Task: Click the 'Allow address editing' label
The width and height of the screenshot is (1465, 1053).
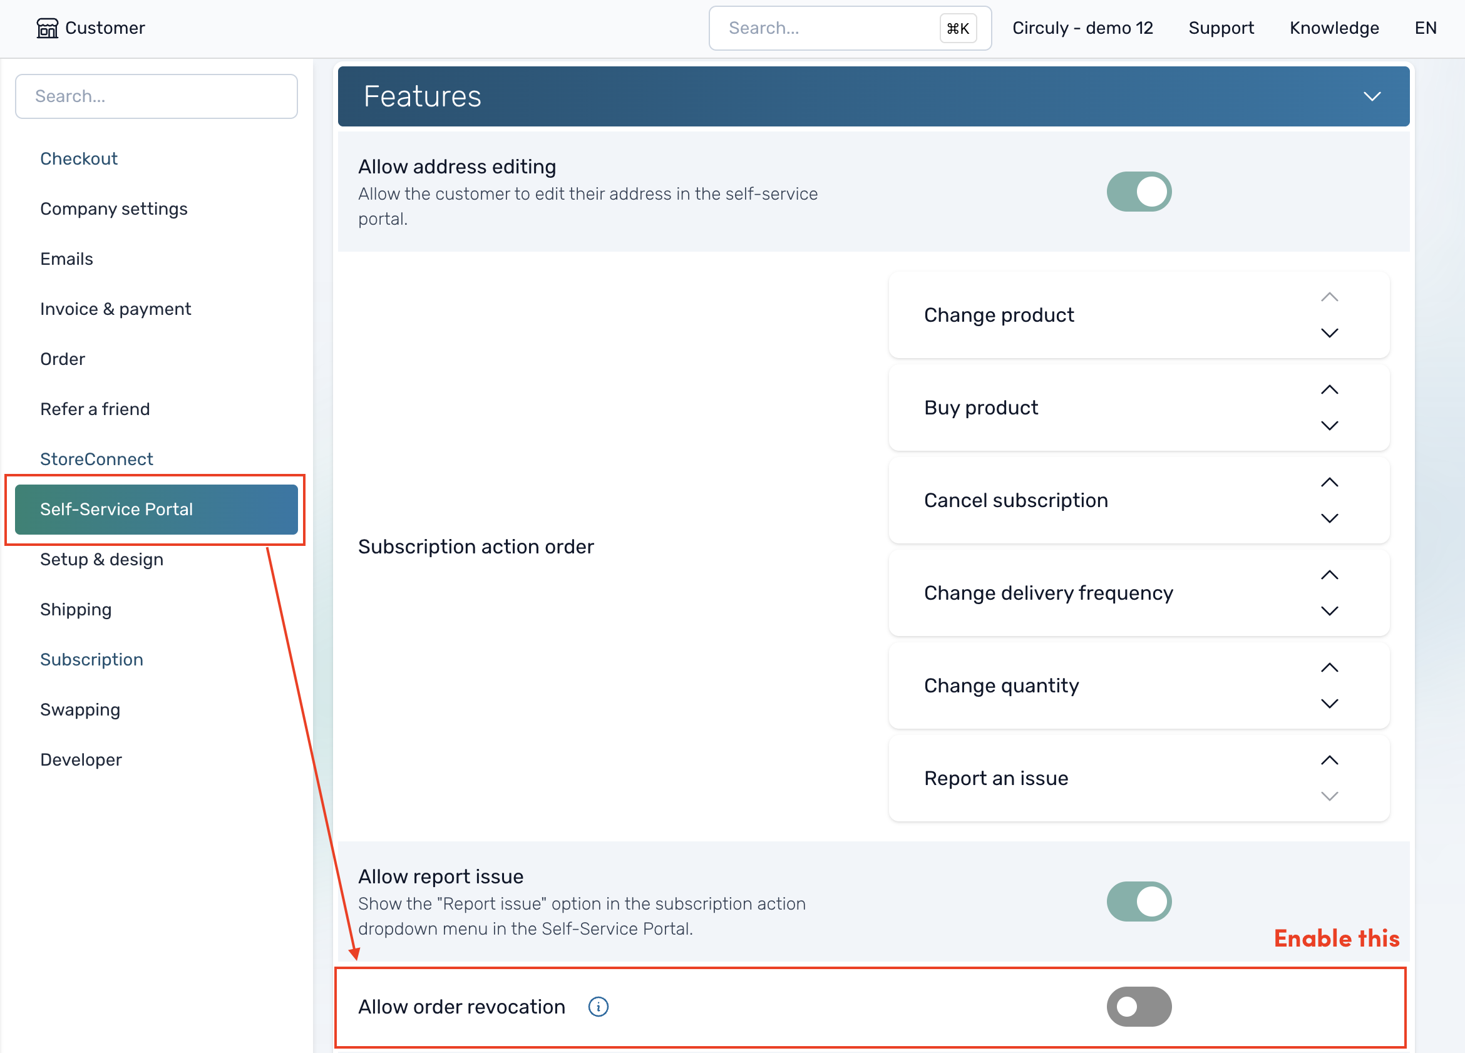Action: (456, 167)
